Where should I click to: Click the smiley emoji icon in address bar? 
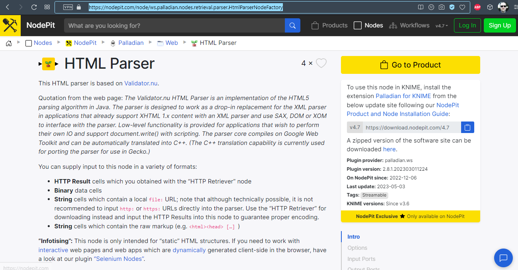431,7
